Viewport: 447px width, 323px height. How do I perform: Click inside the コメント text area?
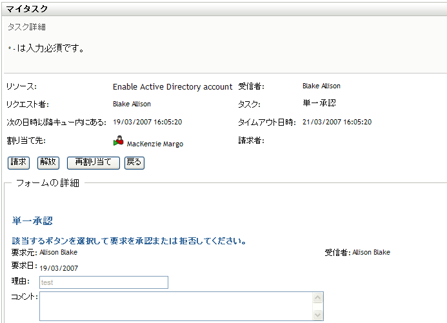[175, 306]
